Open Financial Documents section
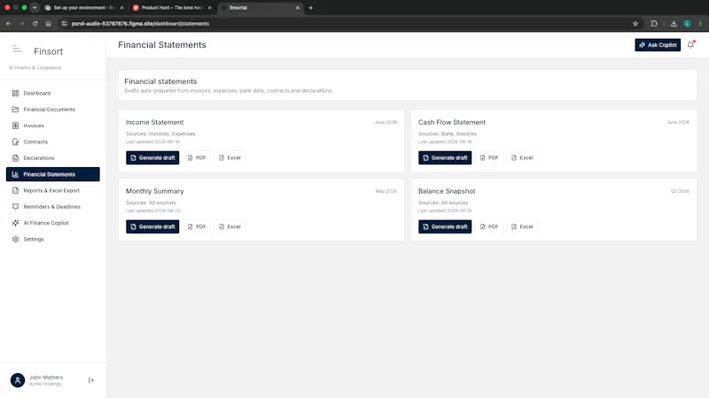 (53, 109)
